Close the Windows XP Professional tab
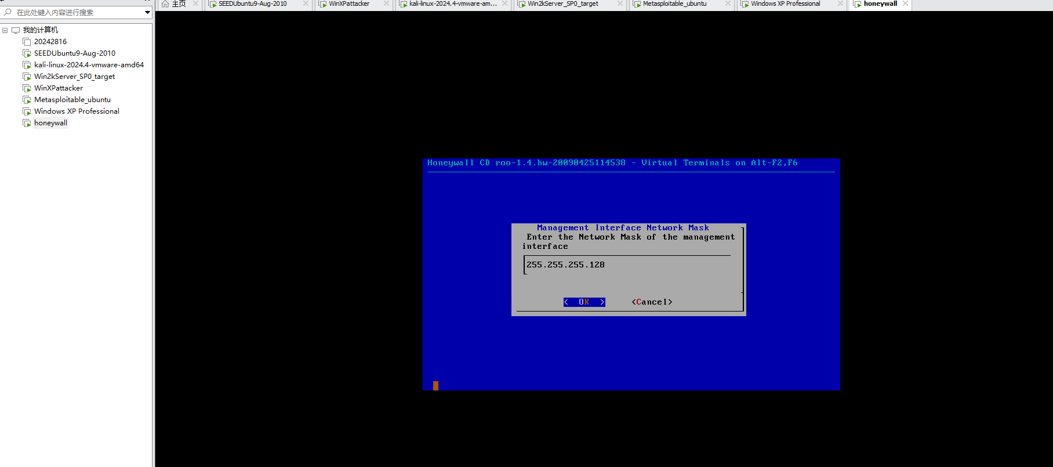1053x467 pixels. 840,3
